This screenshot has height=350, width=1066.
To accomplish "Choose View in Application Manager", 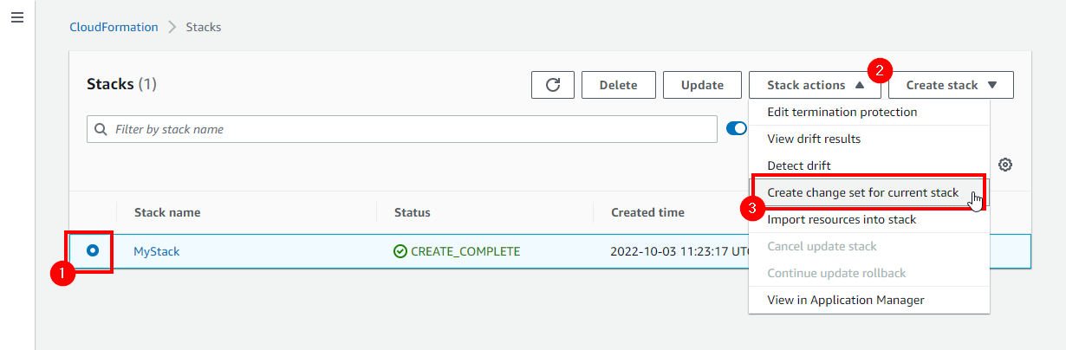I will (x=869, y=300).
